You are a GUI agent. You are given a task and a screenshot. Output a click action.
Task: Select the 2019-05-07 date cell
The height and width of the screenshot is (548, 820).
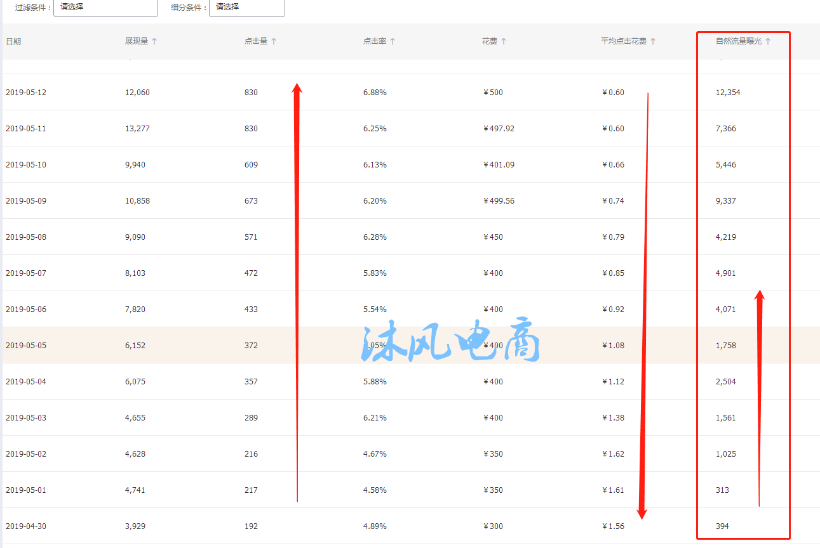pyautogui.click(x=26, y=273)
